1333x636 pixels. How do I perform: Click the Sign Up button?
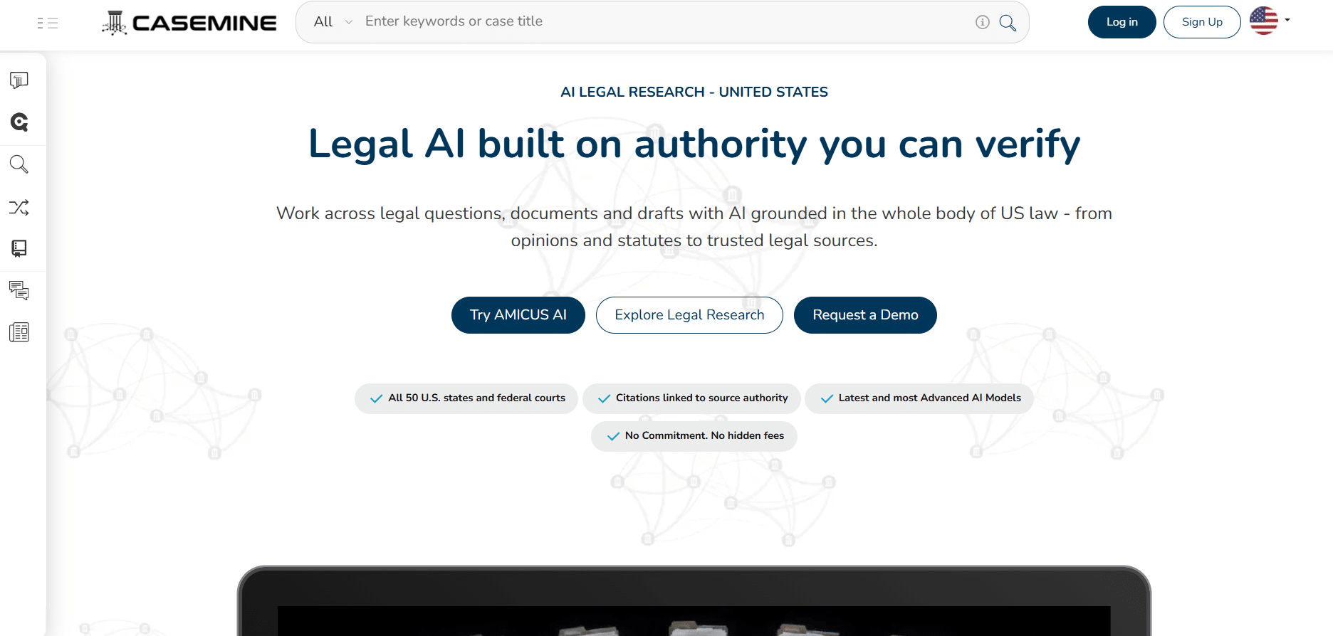click(1202, 22)
